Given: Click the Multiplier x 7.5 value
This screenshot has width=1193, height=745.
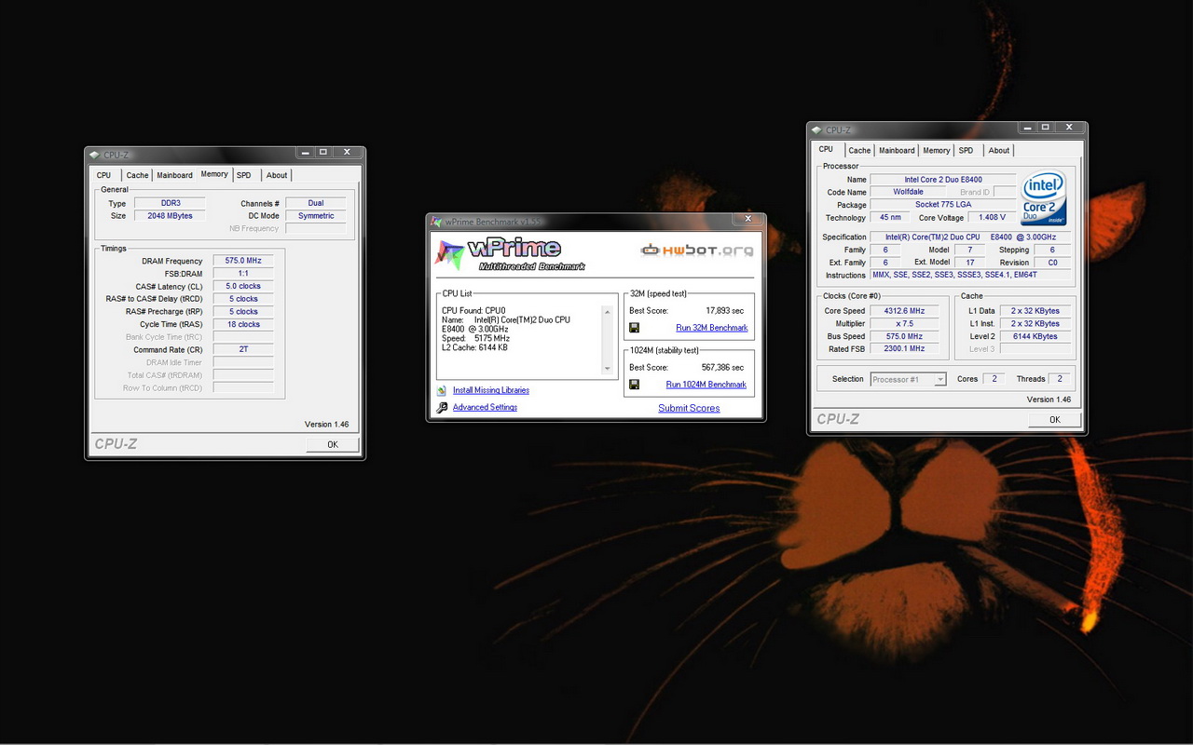Looking at the screenshot, I should (x=904, y=323).
